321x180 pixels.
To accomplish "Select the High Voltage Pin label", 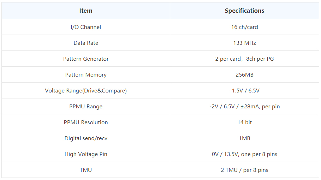I will 86,154.
